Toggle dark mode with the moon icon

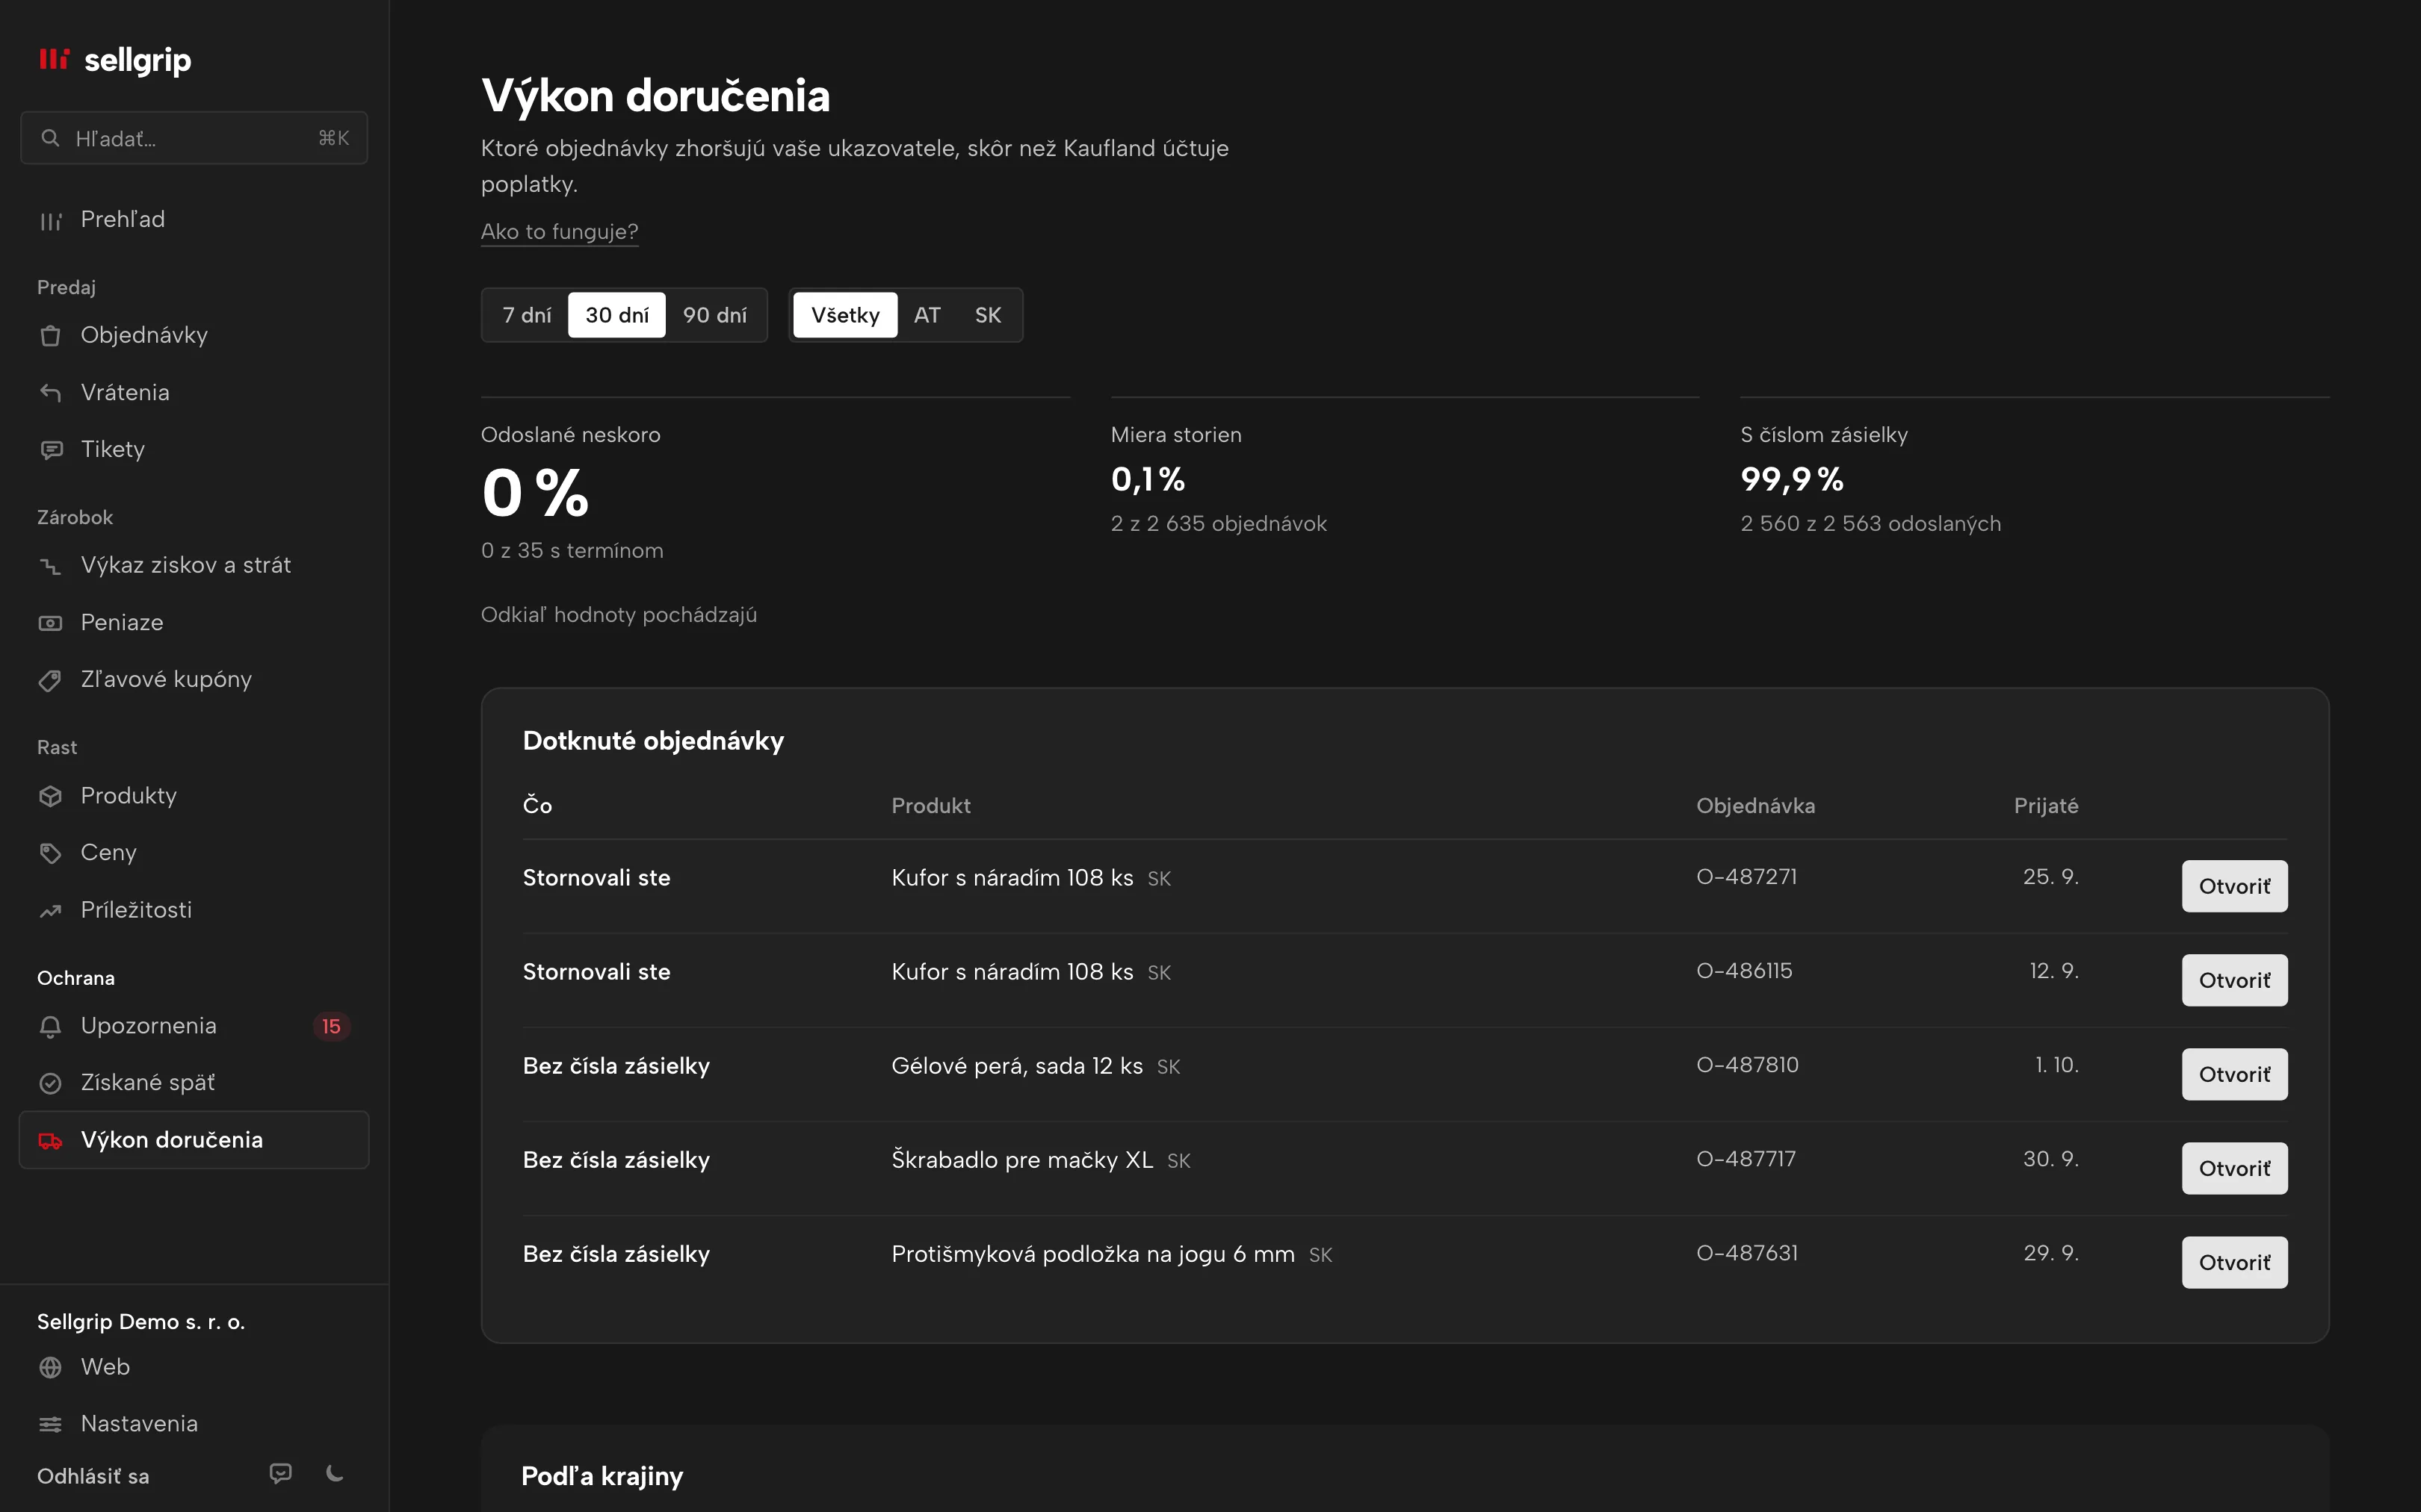point(336,1473)
